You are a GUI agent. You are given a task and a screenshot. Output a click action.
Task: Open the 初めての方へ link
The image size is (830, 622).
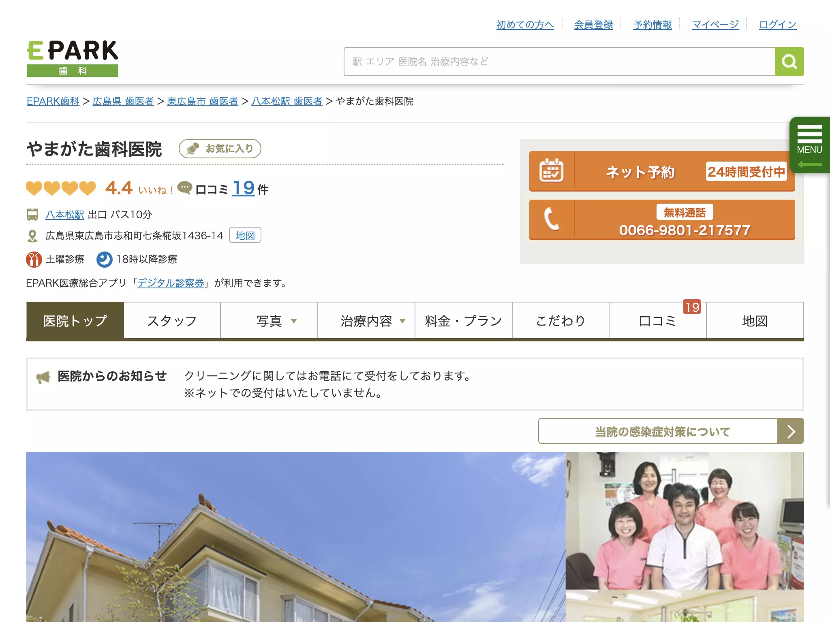tap(525, 25)
